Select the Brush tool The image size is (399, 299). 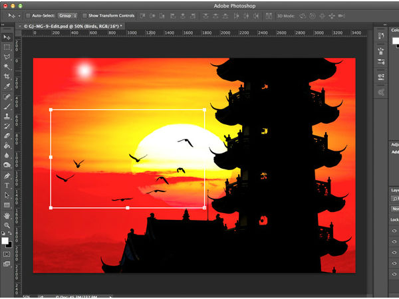pos(7,106)
